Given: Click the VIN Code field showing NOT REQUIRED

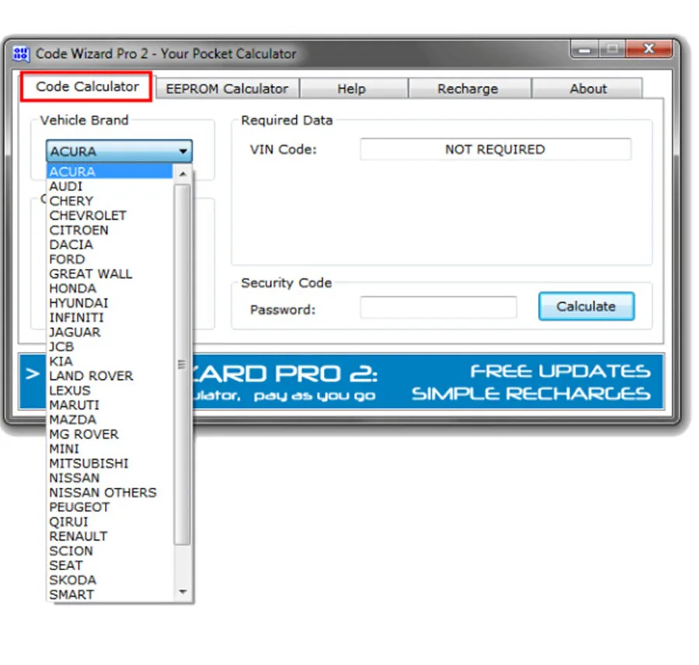Looking at the screenshot, I should pyautogui.click(x=496, y=149).
